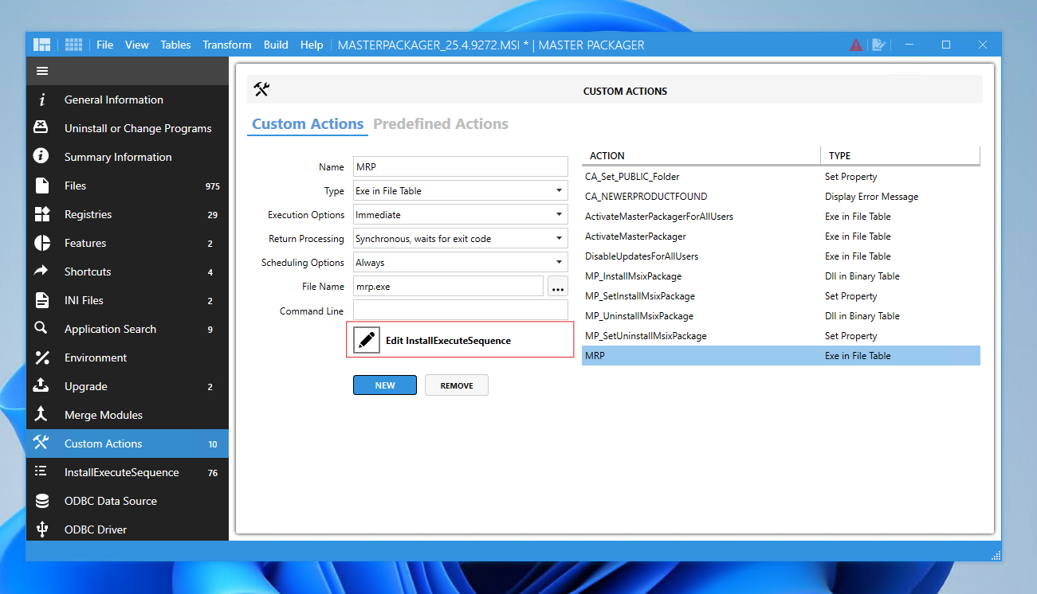The width and height of the screenshot is (1037, 594).
Task: Click the ODBC Data Source database icon
Action: 42,501
